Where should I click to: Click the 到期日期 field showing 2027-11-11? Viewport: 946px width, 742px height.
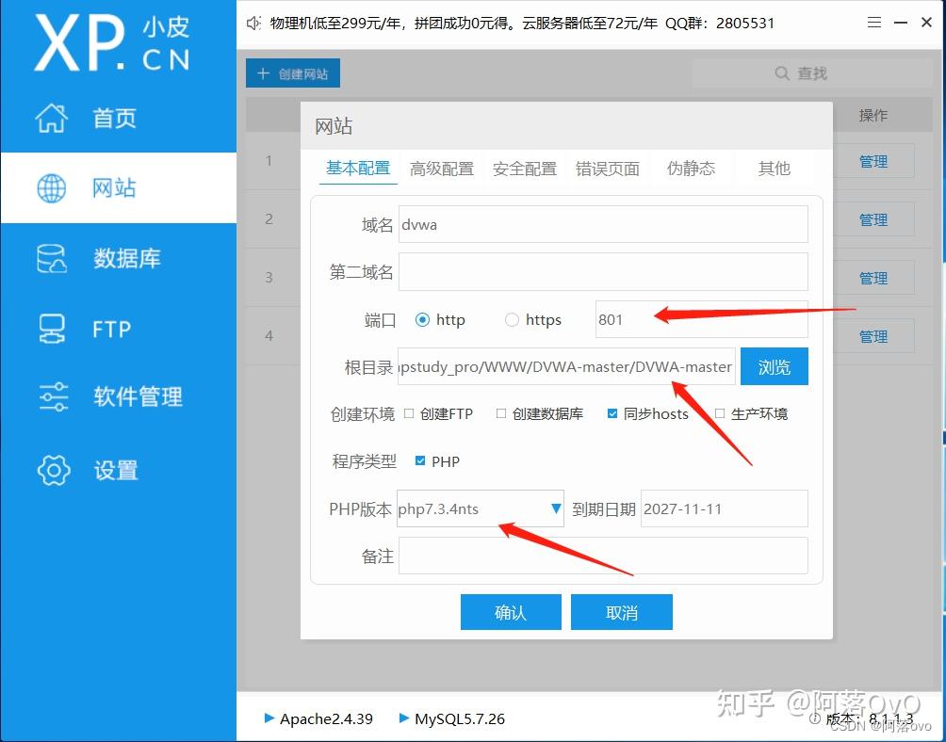click(725, 508)
